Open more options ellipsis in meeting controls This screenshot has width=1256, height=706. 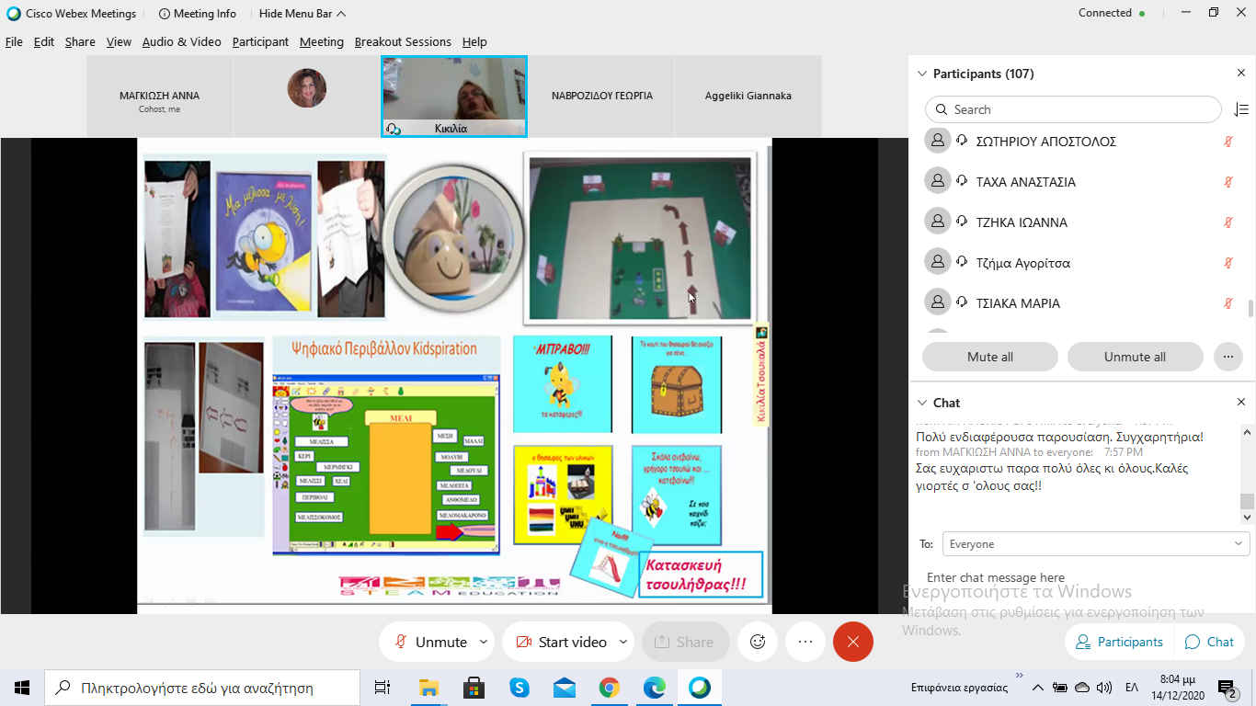(805, 642)
